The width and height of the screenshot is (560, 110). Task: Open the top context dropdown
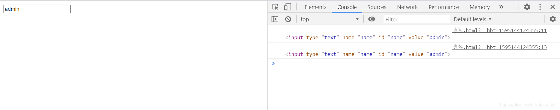point(330,19)
